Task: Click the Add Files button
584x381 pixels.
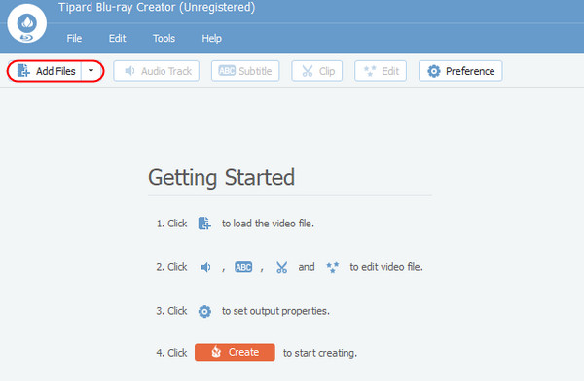Action: coord(45,71)
